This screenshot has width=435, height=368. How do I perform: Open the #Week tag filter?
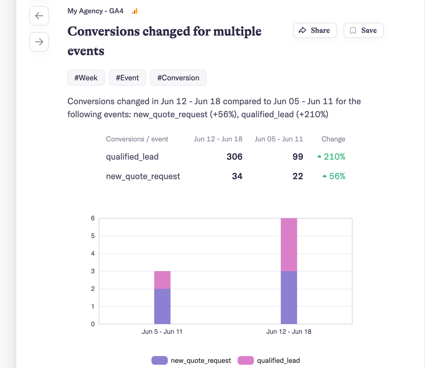point(86,78)
